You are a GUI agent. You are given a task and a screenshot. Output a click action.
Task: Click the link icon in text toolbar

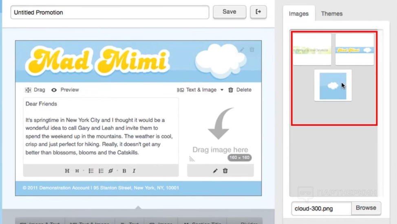[110, 171]
